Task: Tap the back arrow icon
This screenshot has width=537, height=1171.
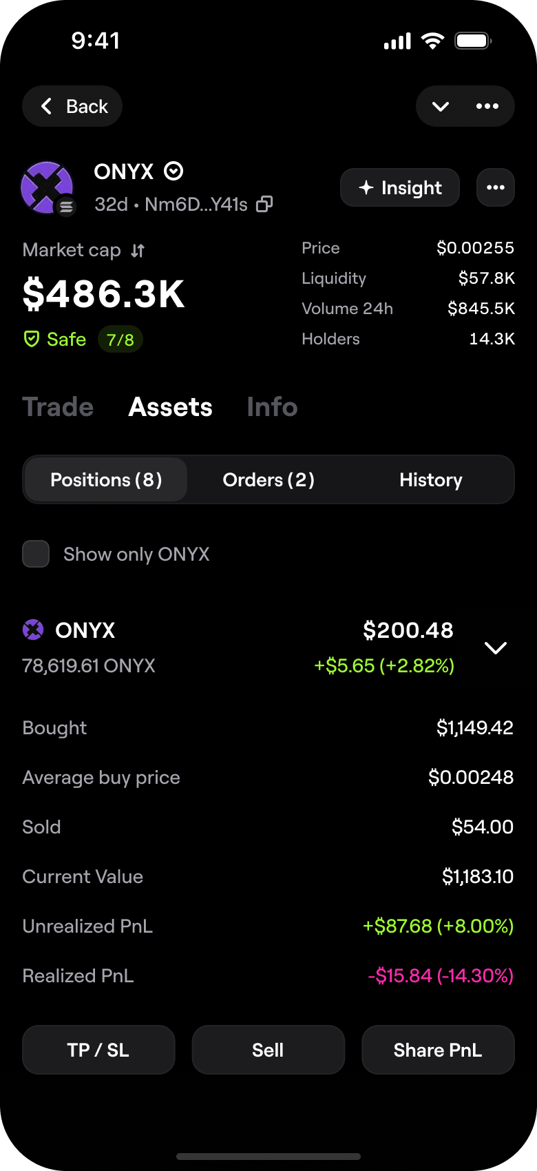Action: (47, 106)
